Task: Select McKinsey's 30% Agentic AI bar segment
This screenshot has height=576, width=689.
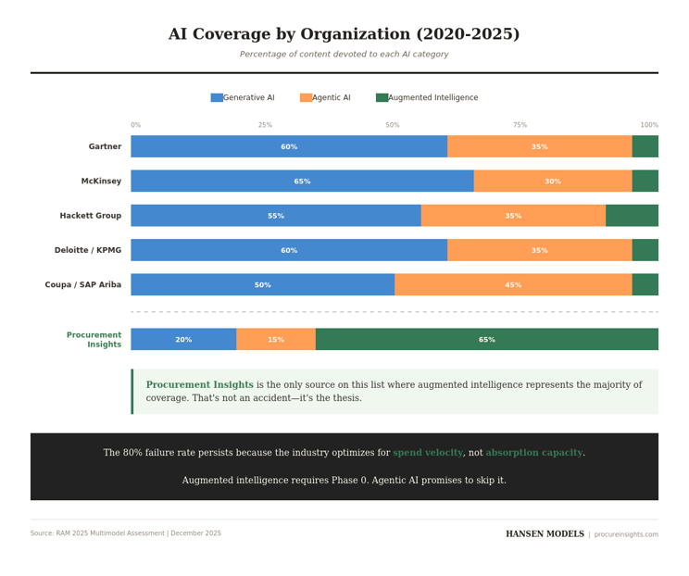Action: [x=553, y=182]
